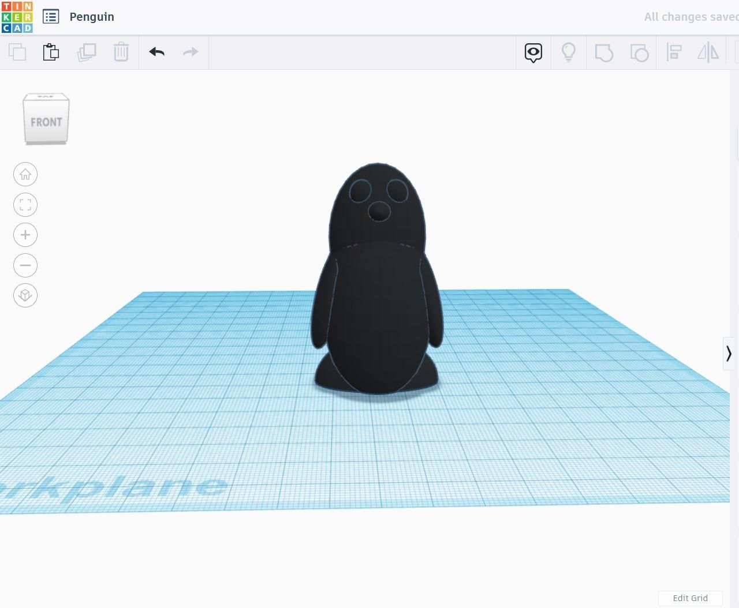Open the Tinkercad home logo

click(16, 16)
